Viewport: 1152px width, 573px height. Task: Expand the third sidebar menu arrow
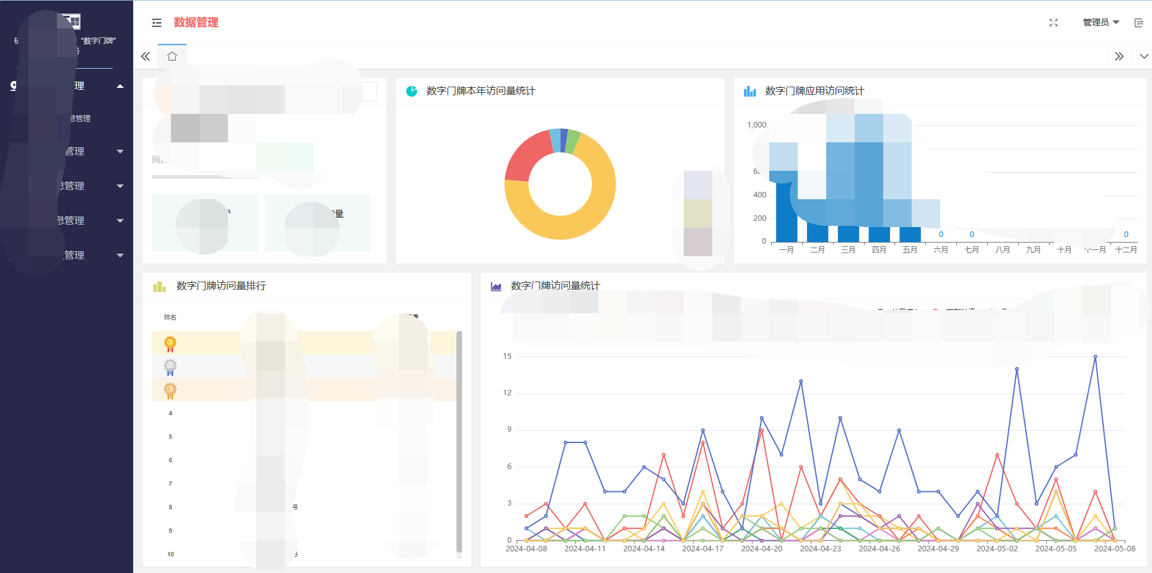coord(120,186)
